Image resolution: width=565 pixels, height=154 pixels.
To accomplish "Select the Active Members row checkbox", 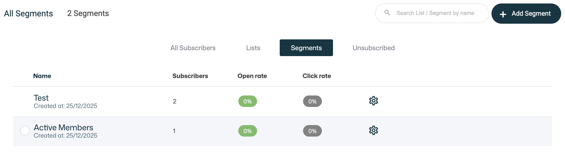I will (25, 131).
